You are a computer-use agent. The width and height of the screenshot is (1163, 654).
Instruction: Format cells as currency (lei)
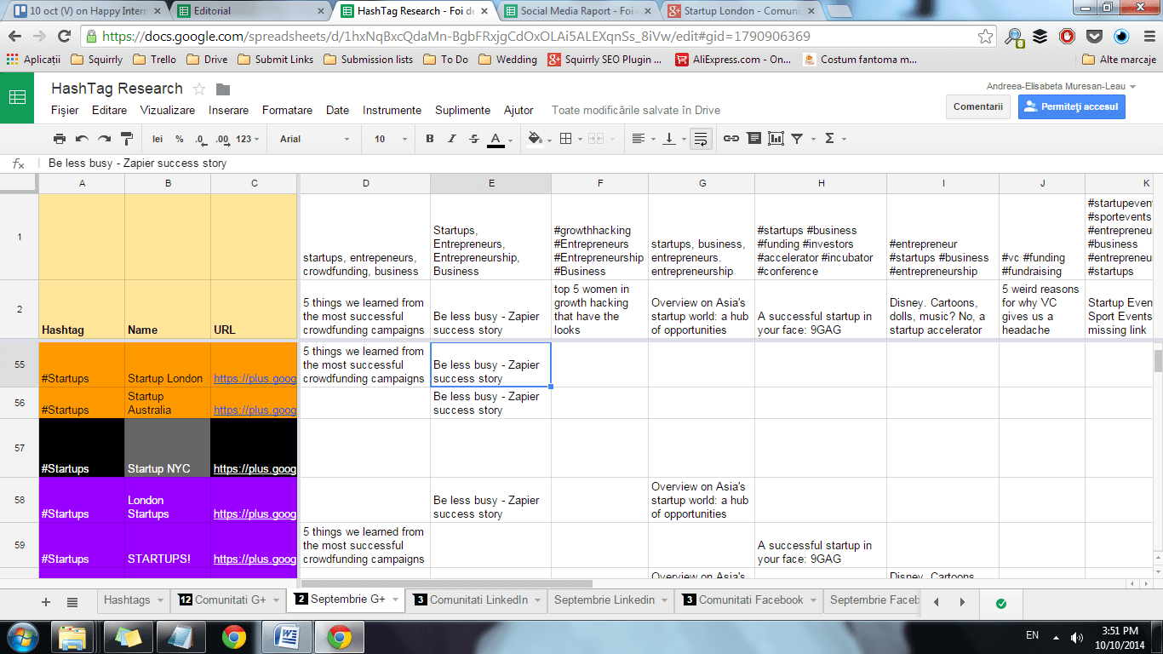point(158,139)
